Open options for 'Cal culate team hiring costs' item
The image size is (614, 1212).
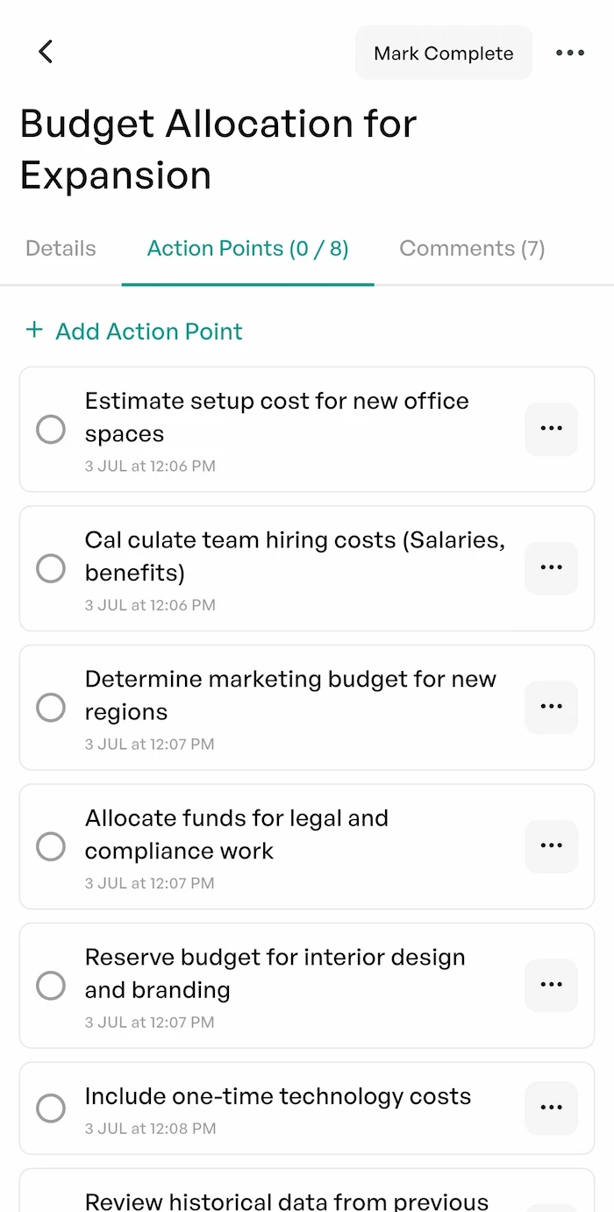coord(551,567)
